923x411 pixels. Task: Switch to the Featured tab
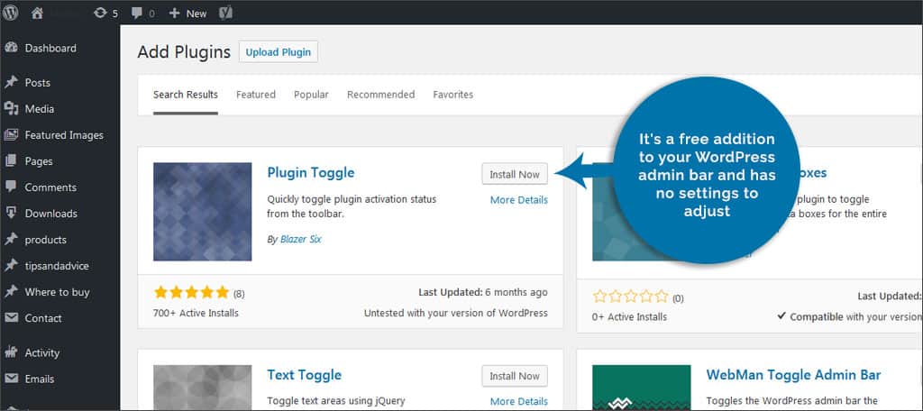coord(256,95)
